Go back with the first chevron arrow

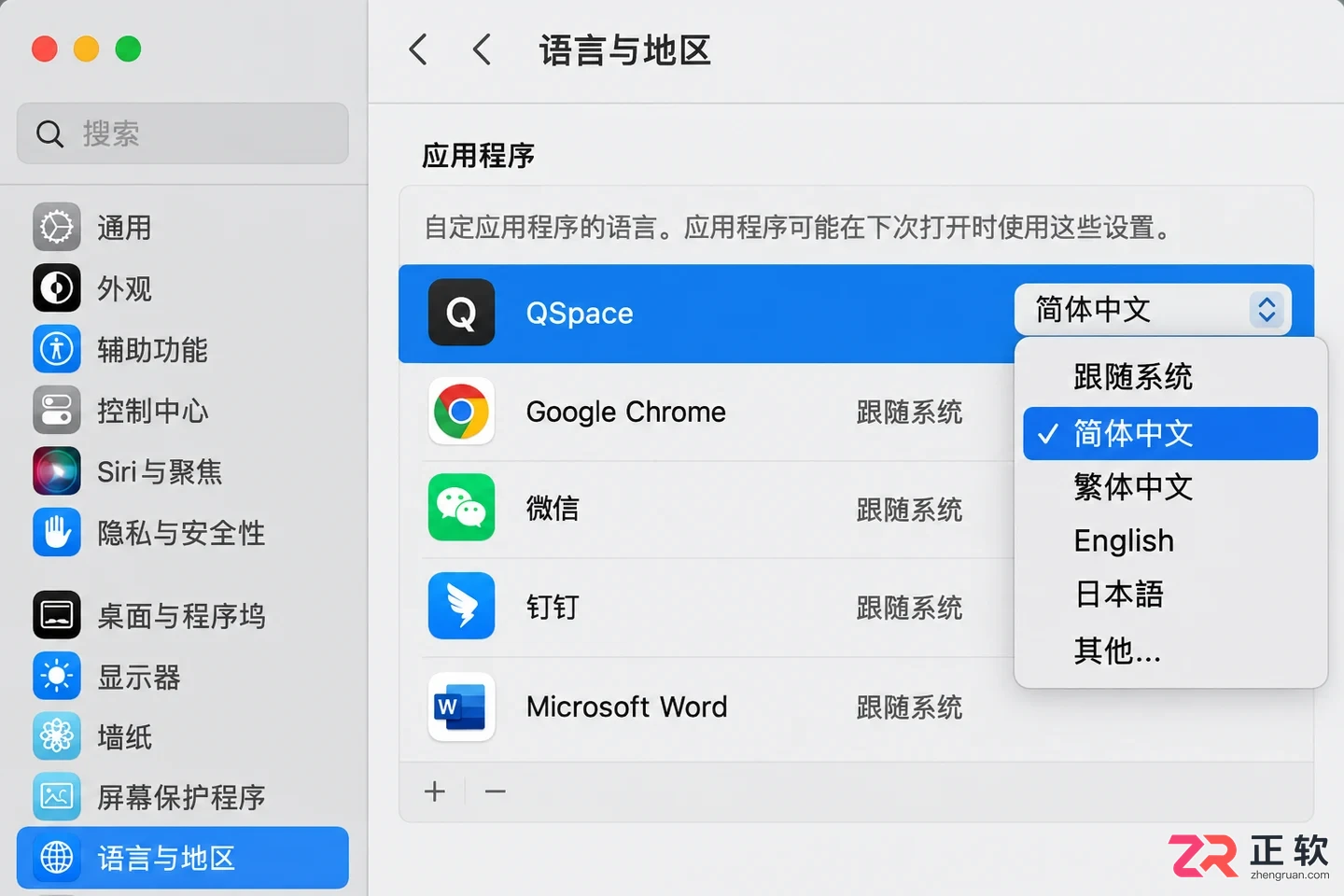[418, 49]
